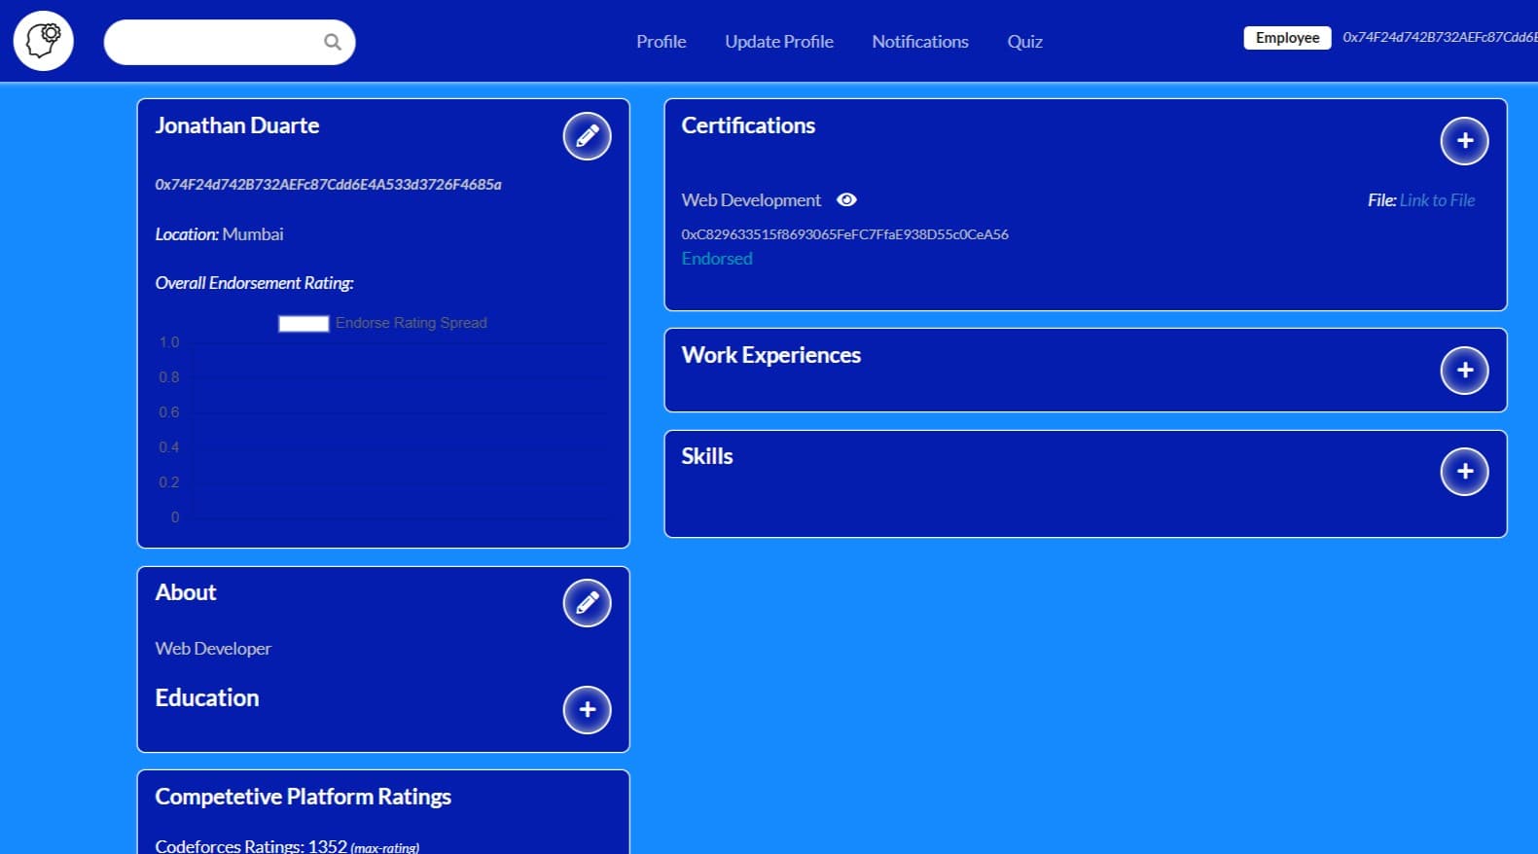
Task: Click Web Developer about text
Action: pyautogui.click(x=213, y=649)
